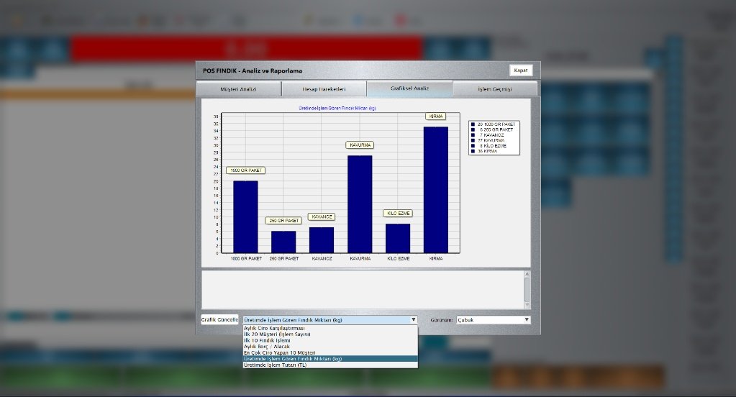Viewport: 736px width, 397px height.
Task: Click the KIRMA bar in the chart
Action: point(435,190)
